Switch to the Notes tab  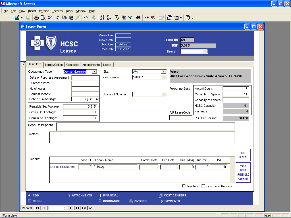(107, 65)
